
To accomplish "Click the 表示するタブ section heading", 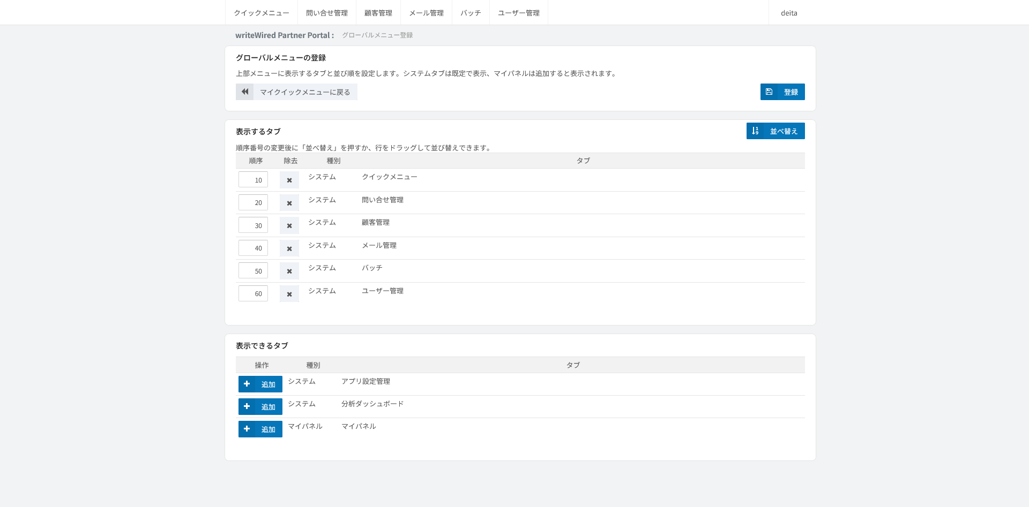I will coord(258,132).
